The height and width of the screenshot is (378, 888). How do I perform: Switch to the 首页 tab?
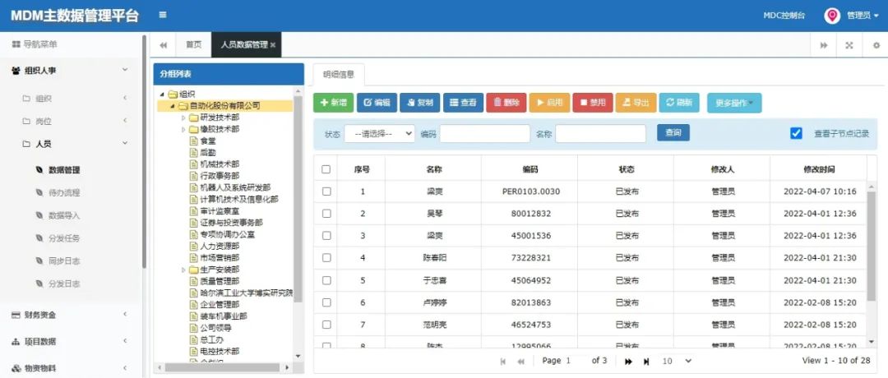tap(194, 45)
